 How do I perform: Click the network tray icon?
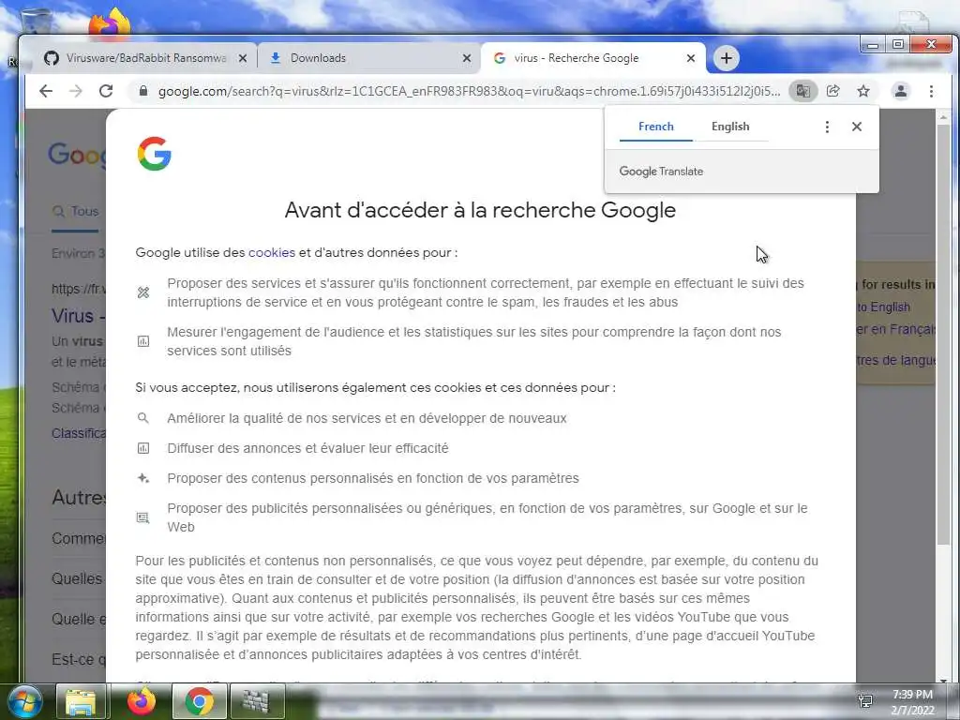[x=865, y=701]
